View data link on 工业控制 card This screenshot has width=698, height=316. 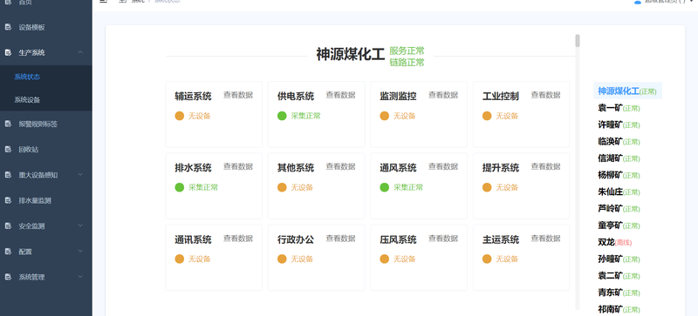546,95
